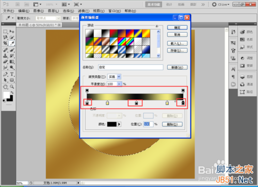The width and height of the screenshot is (258, 187).
Task: Select the Type tool
Action: coord(12,74)
